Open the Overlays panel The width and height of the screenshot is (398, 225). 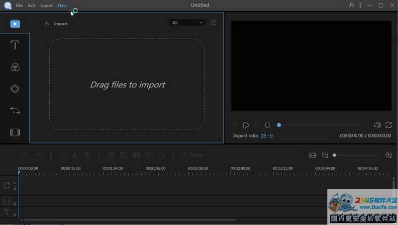coord(15,89)
